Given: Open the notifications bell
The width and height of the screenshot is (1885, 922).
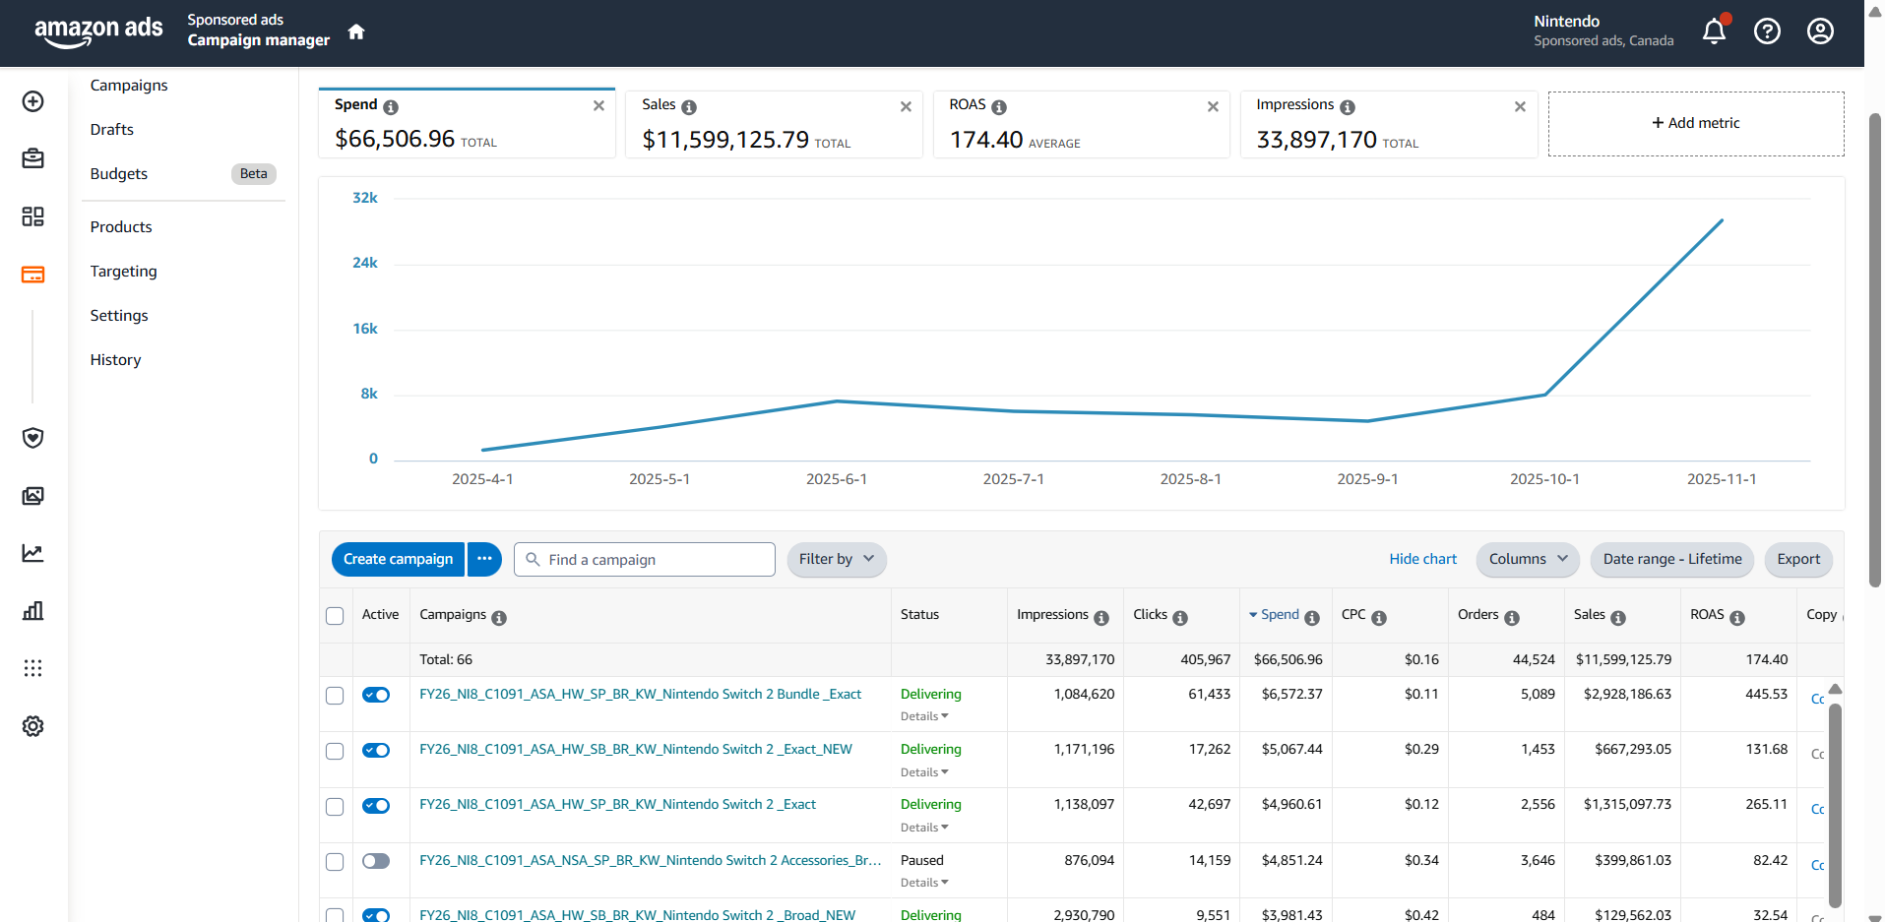Looking at the screenshot, I should click(1714, 31).
